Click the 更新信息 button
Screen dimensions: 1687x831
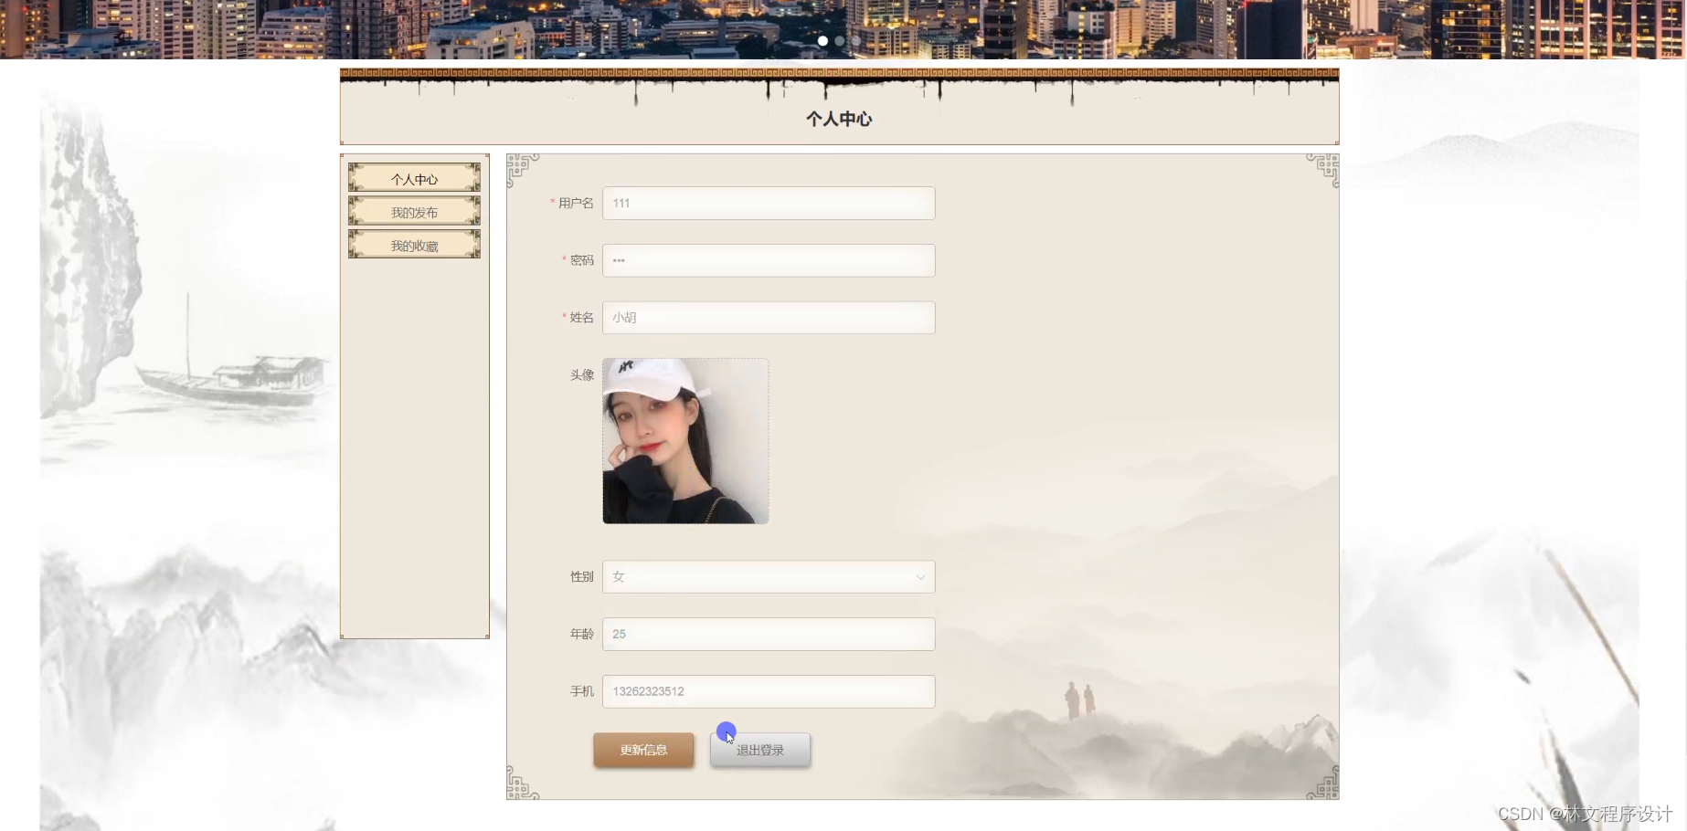point(643,750)
